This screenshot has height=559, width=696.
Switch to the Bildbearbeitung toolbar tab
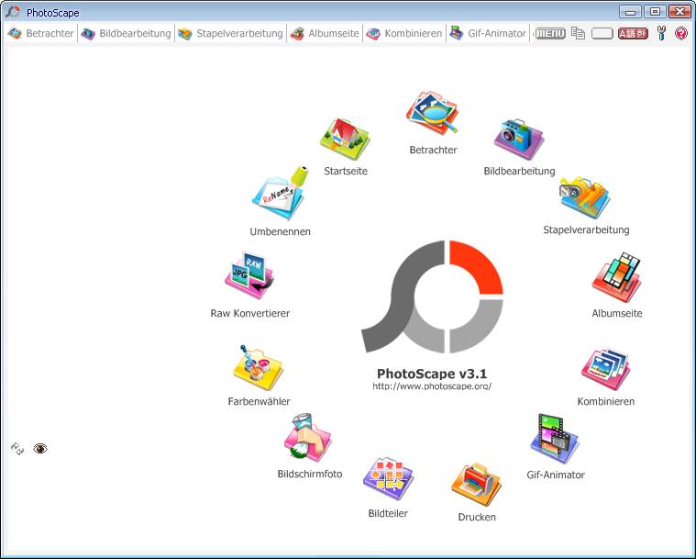coord(126,33)
